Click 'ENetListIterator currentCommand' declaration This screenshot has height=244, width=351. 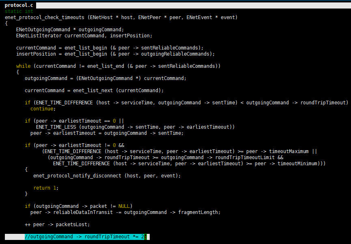(84, 36)
